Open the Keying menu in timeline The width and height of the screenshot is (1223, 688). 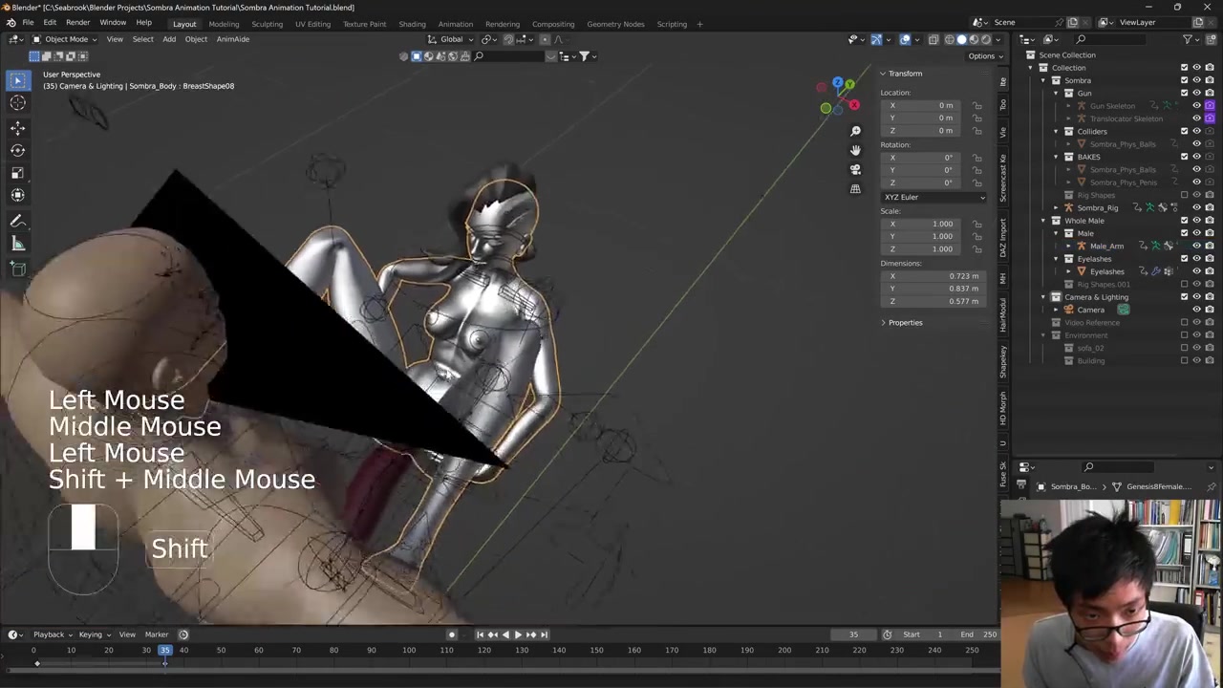point(91,634)
